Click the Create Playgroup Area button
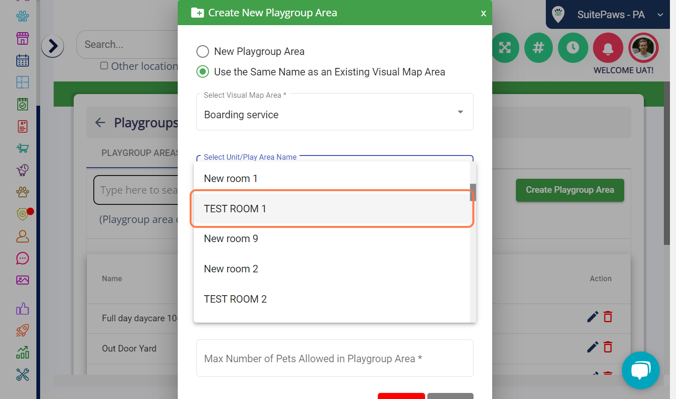676x399 pixels. 570,190
